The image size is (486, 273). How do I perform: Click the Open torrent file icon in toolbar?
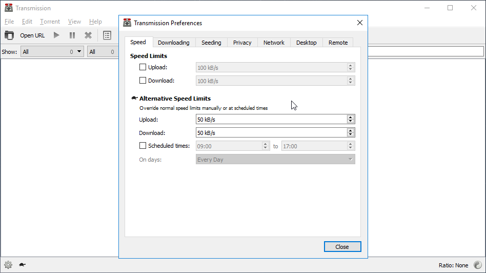[9, 35]
